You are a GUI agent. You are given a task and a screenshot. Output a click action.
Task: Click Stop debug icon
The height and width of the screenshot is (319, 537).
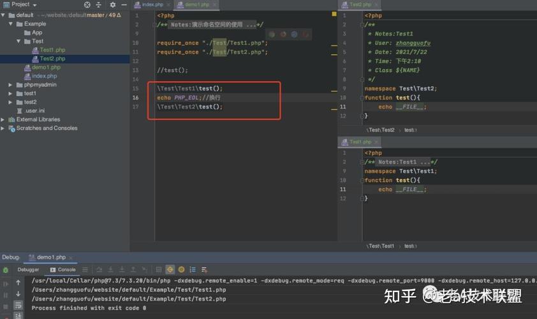pyautogui.click(x=6, y=307)
